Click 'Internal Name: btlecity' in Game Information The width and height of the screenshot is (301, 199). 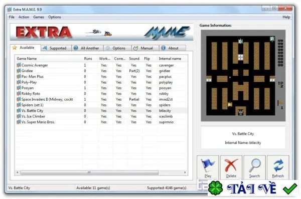click(243, 143)
